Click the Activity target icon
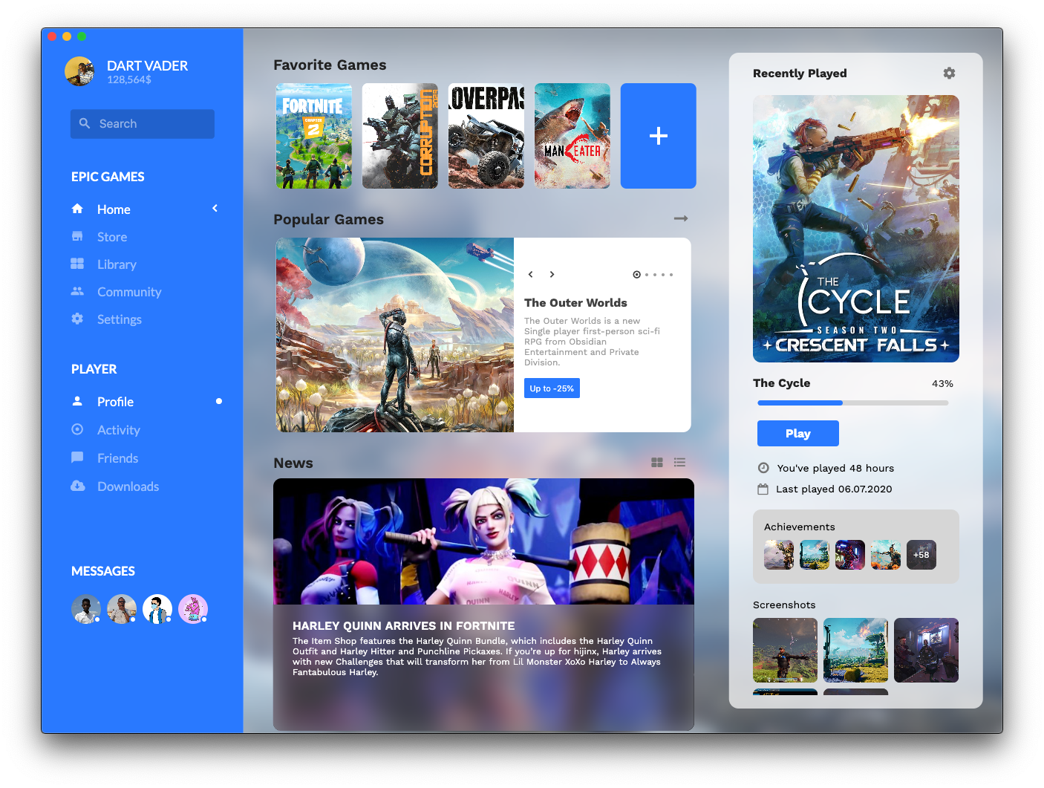1044x788 pixels. point(77,429)
